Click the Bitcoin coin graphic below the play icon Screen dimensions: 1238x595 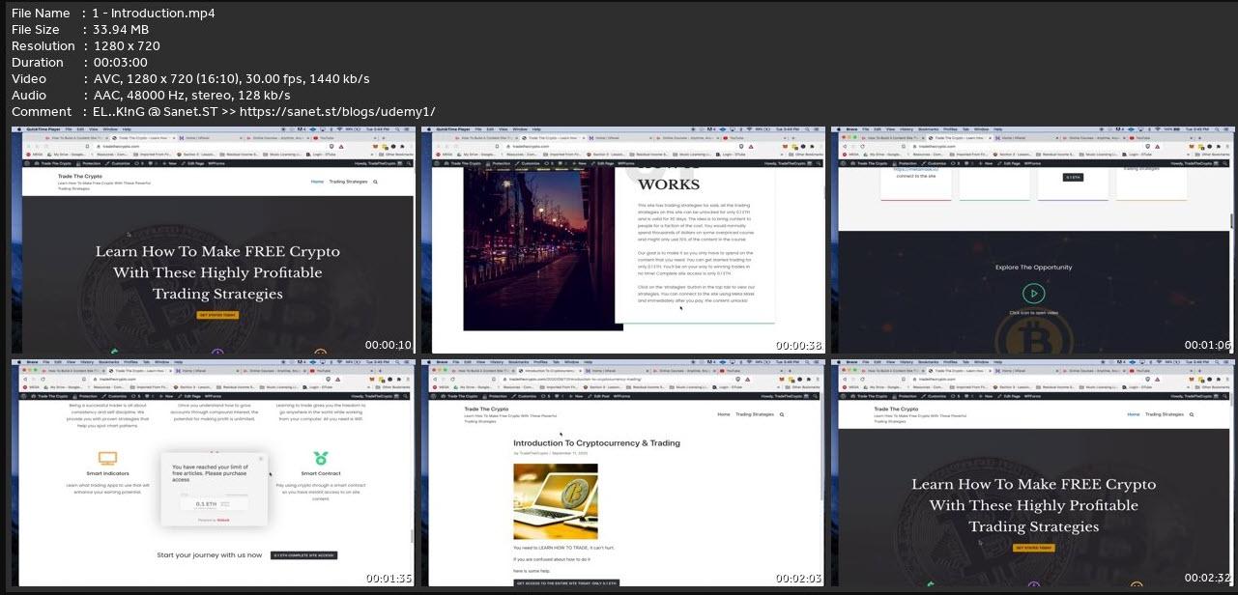pyautogui.click(x=1033, y=337)
